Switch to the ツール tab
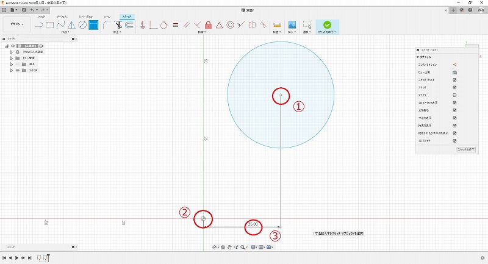The height and width of the screenshot is (264, 488). coord(107,16)
